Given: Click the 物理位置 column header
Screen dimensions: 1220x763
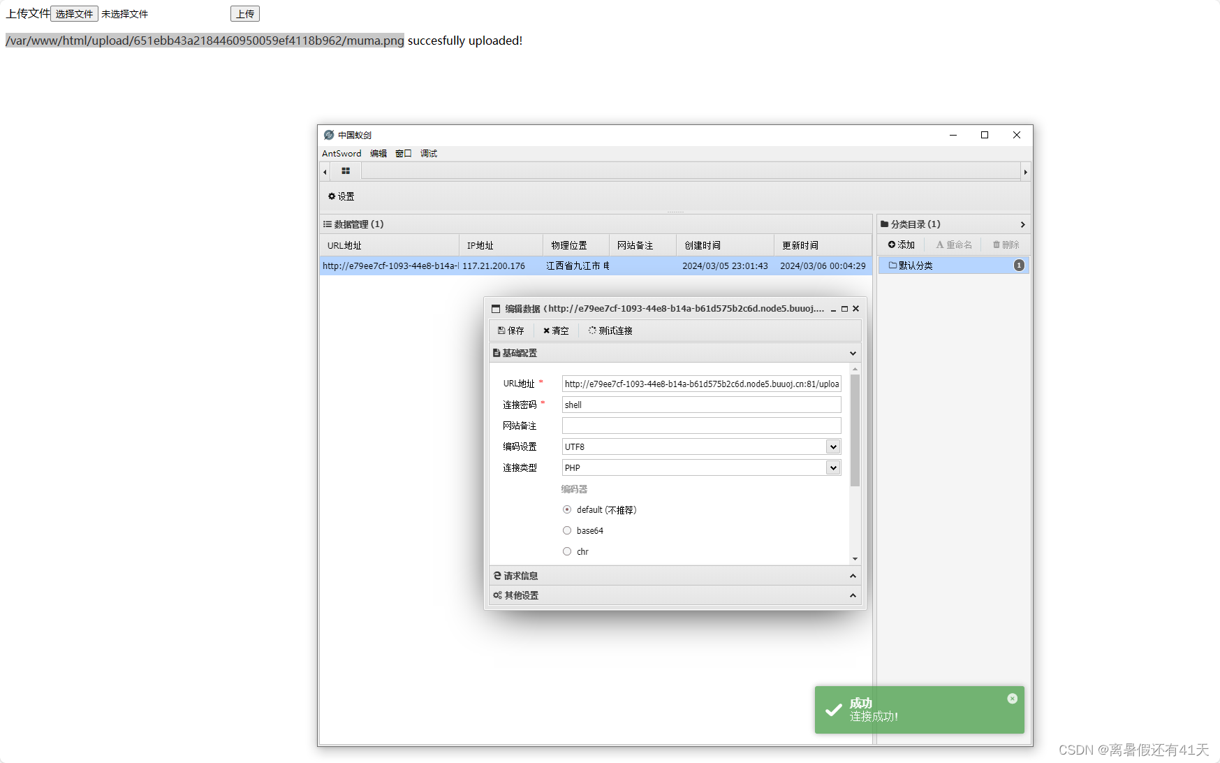Looking at the screenshot, I should [x=576, y=245].
